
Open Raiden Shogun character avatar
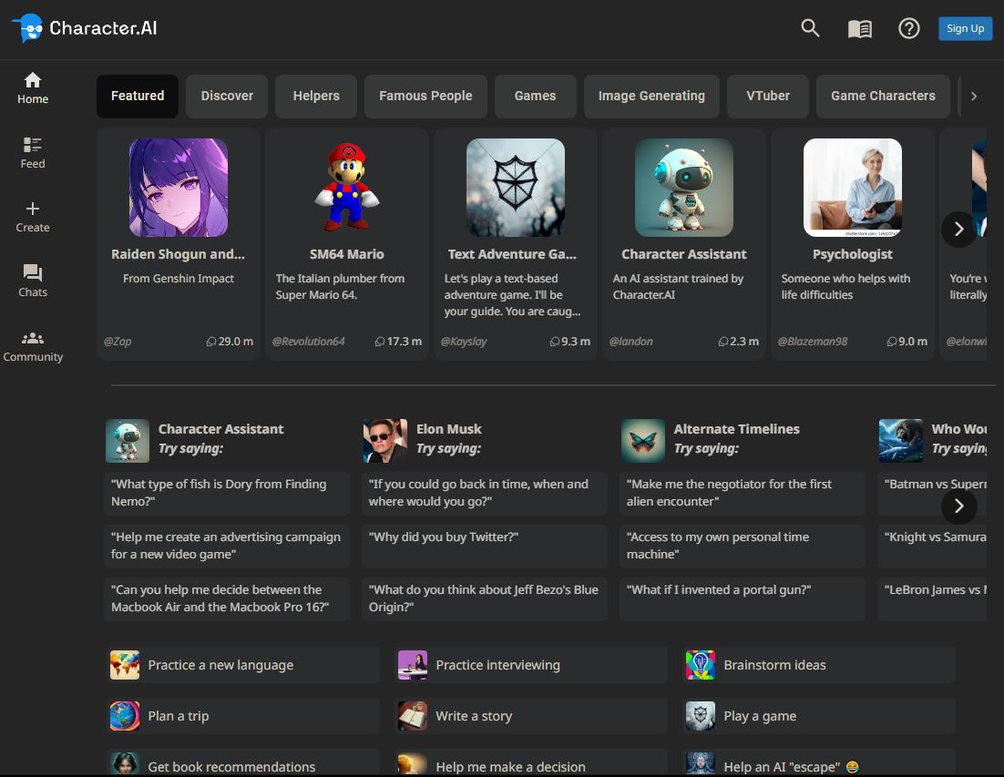tap(178, 188)
